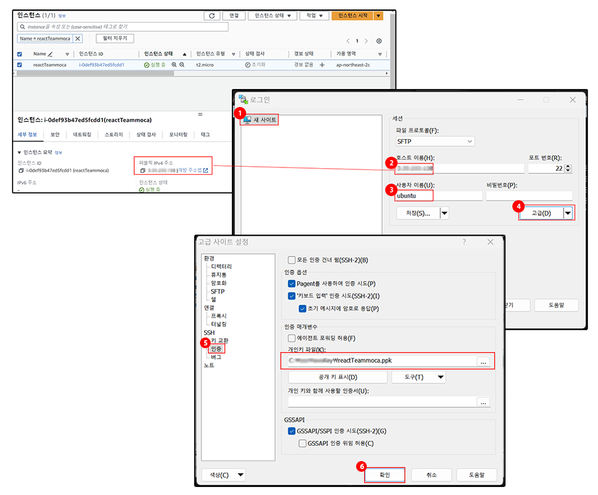Image resolution: width=598 pixels, height=495 pixels.
Task: Switch to the 스토리지 tab
Action: pos(114,135)
